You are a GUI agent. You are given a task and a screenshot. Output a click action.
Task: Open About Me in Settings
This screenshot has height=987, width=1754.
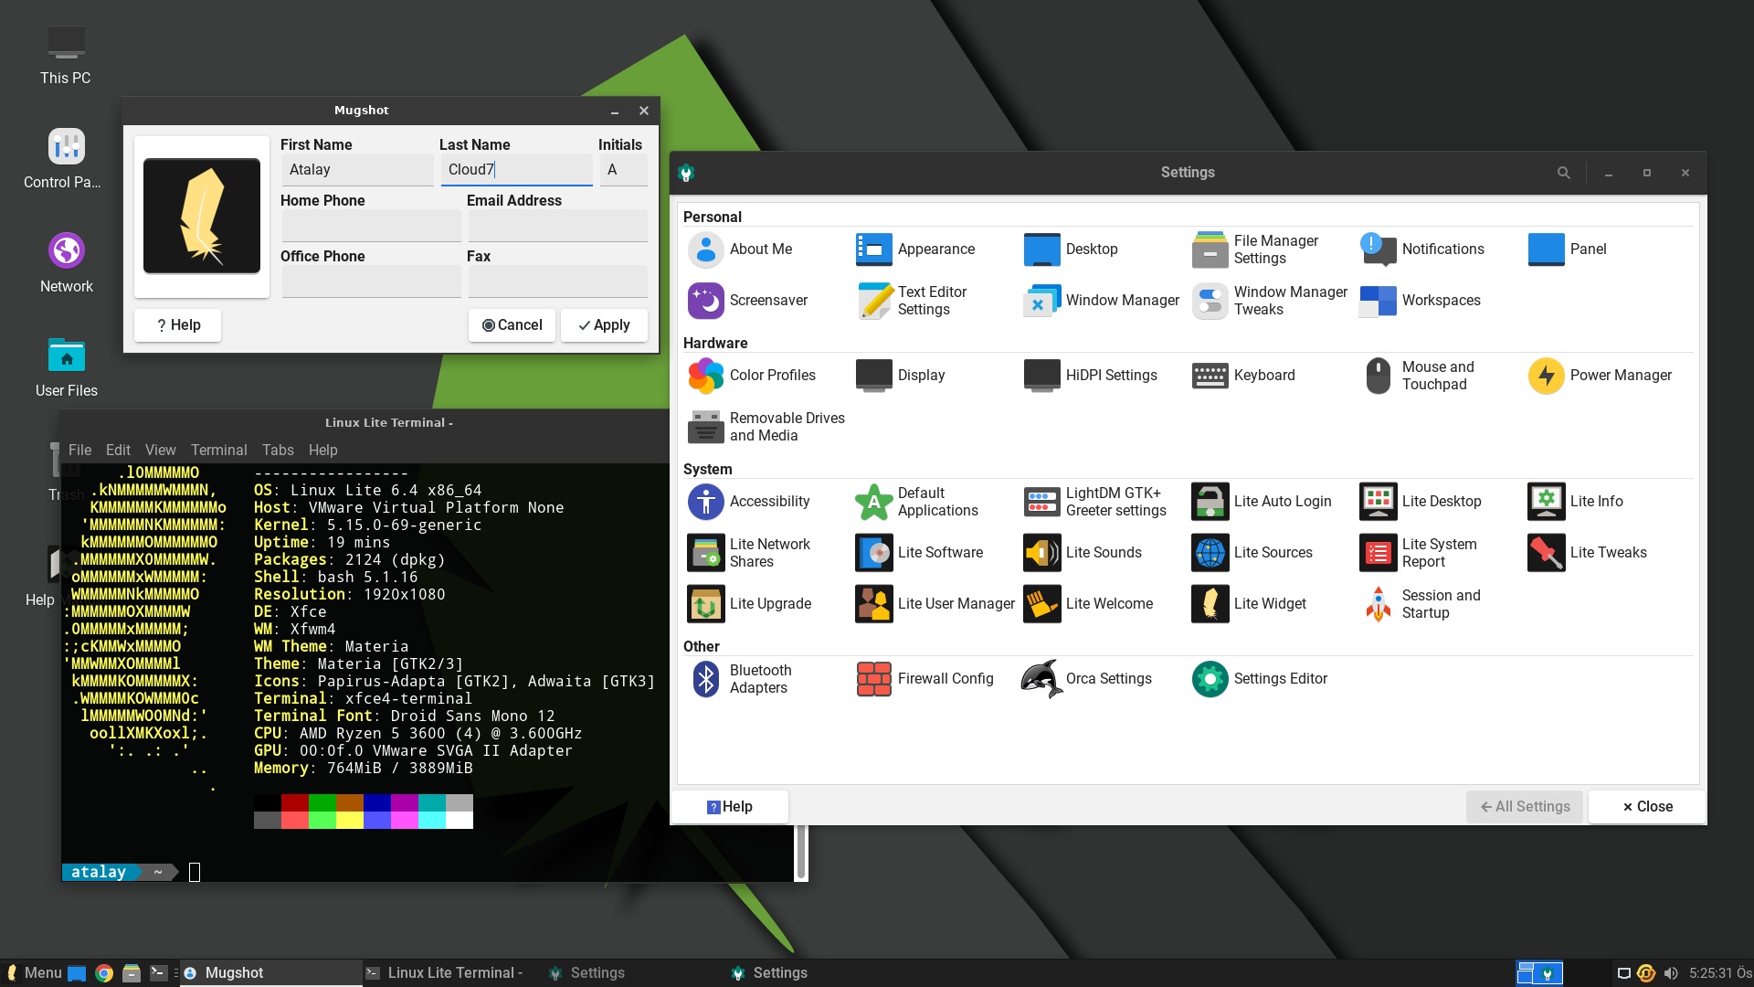tap(741, 249)
